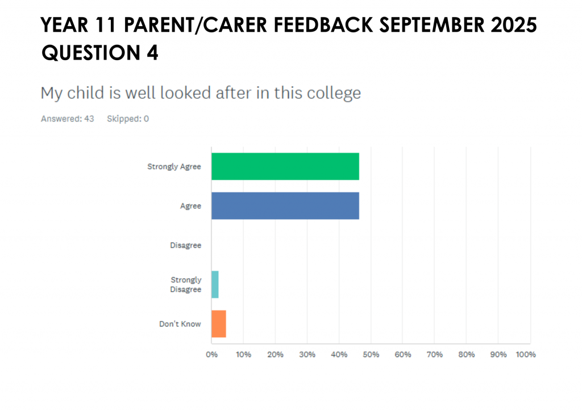This screenshot has width=582, height=411.
Task: Click the 80% axis tick label
Action: coord(466,354)
